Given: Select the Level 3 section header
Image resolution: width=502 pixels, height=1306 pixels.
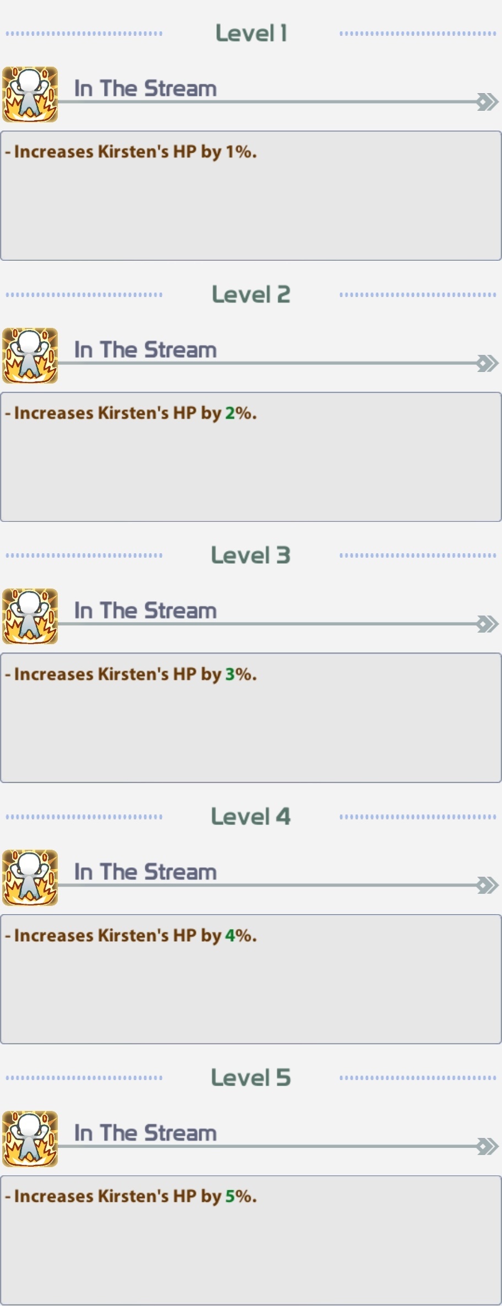Looking at the screenshot, I should click(x=251, y=555).
